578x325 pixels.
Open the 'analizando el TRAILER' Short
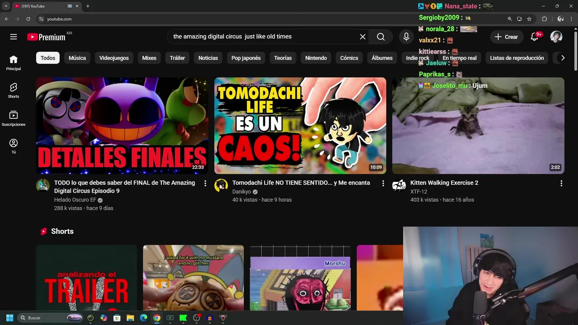[86, 278]
